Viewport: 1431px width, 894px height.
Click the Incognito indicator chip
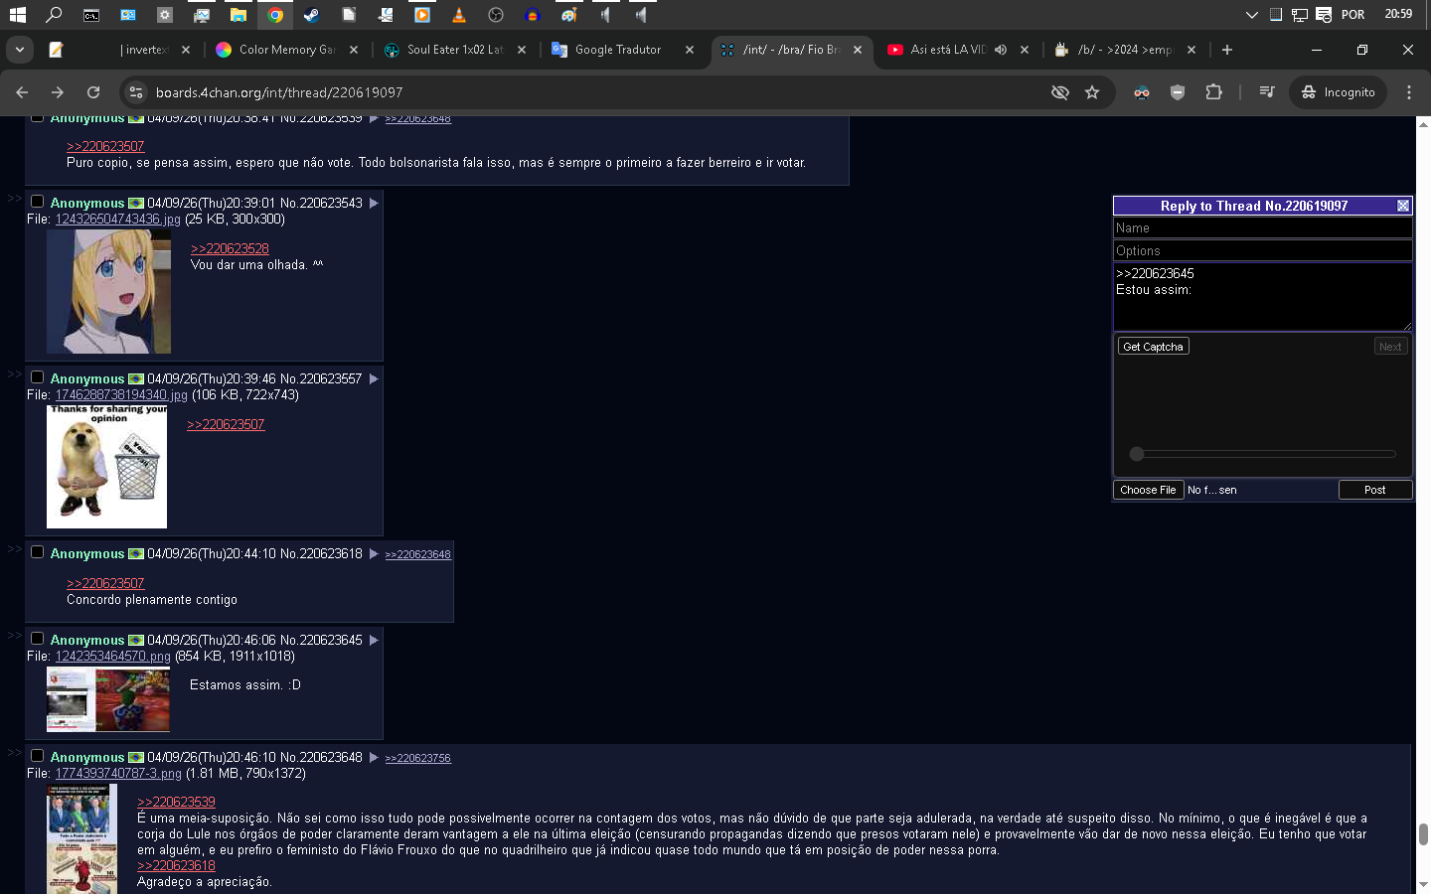click(1339, 92)
